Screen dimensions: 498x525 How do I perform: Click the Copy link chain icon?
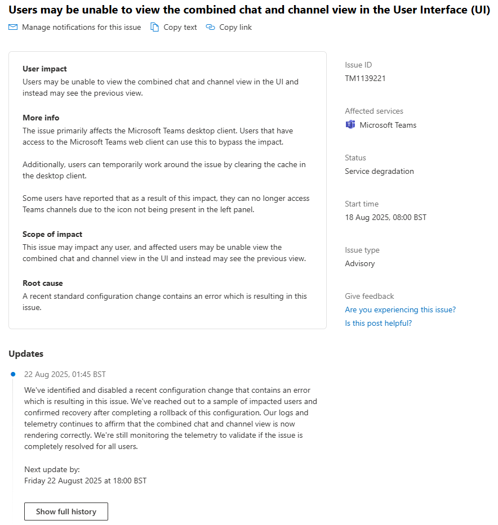click(x=211, y=27)
